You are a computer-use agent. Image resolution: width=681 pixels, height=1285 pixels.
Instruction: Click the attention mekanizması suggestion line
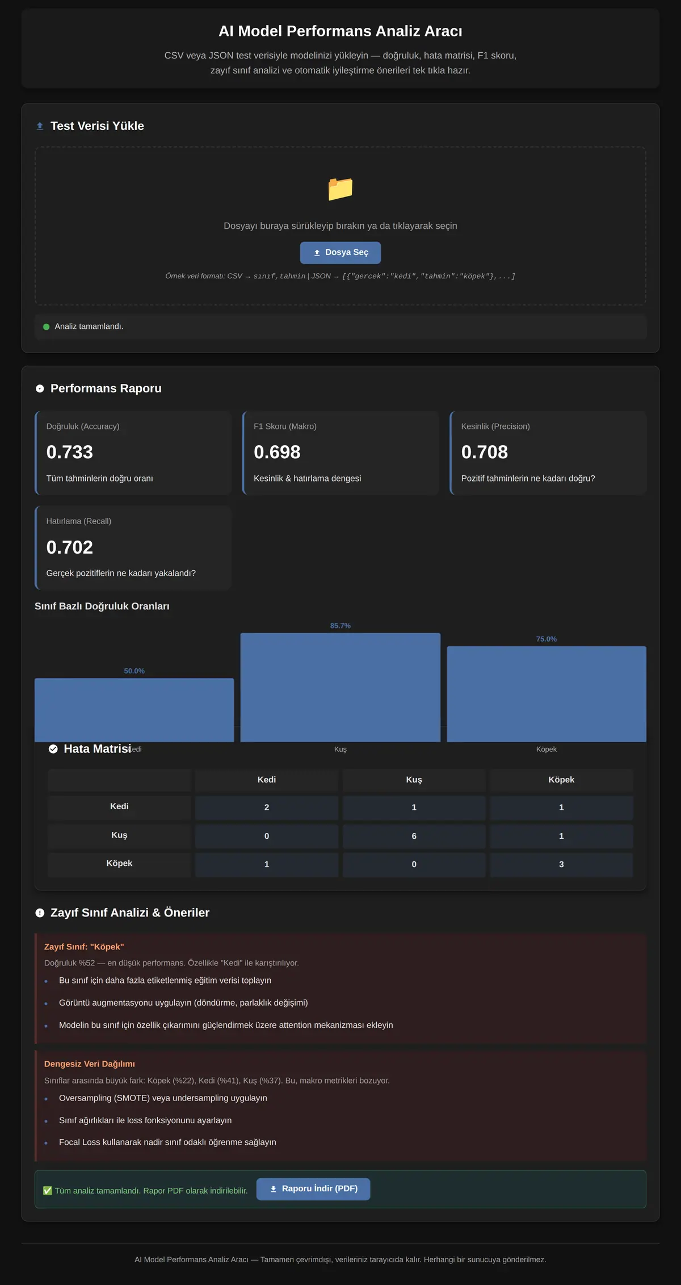pyautogui.click(x=226, y=1025)
